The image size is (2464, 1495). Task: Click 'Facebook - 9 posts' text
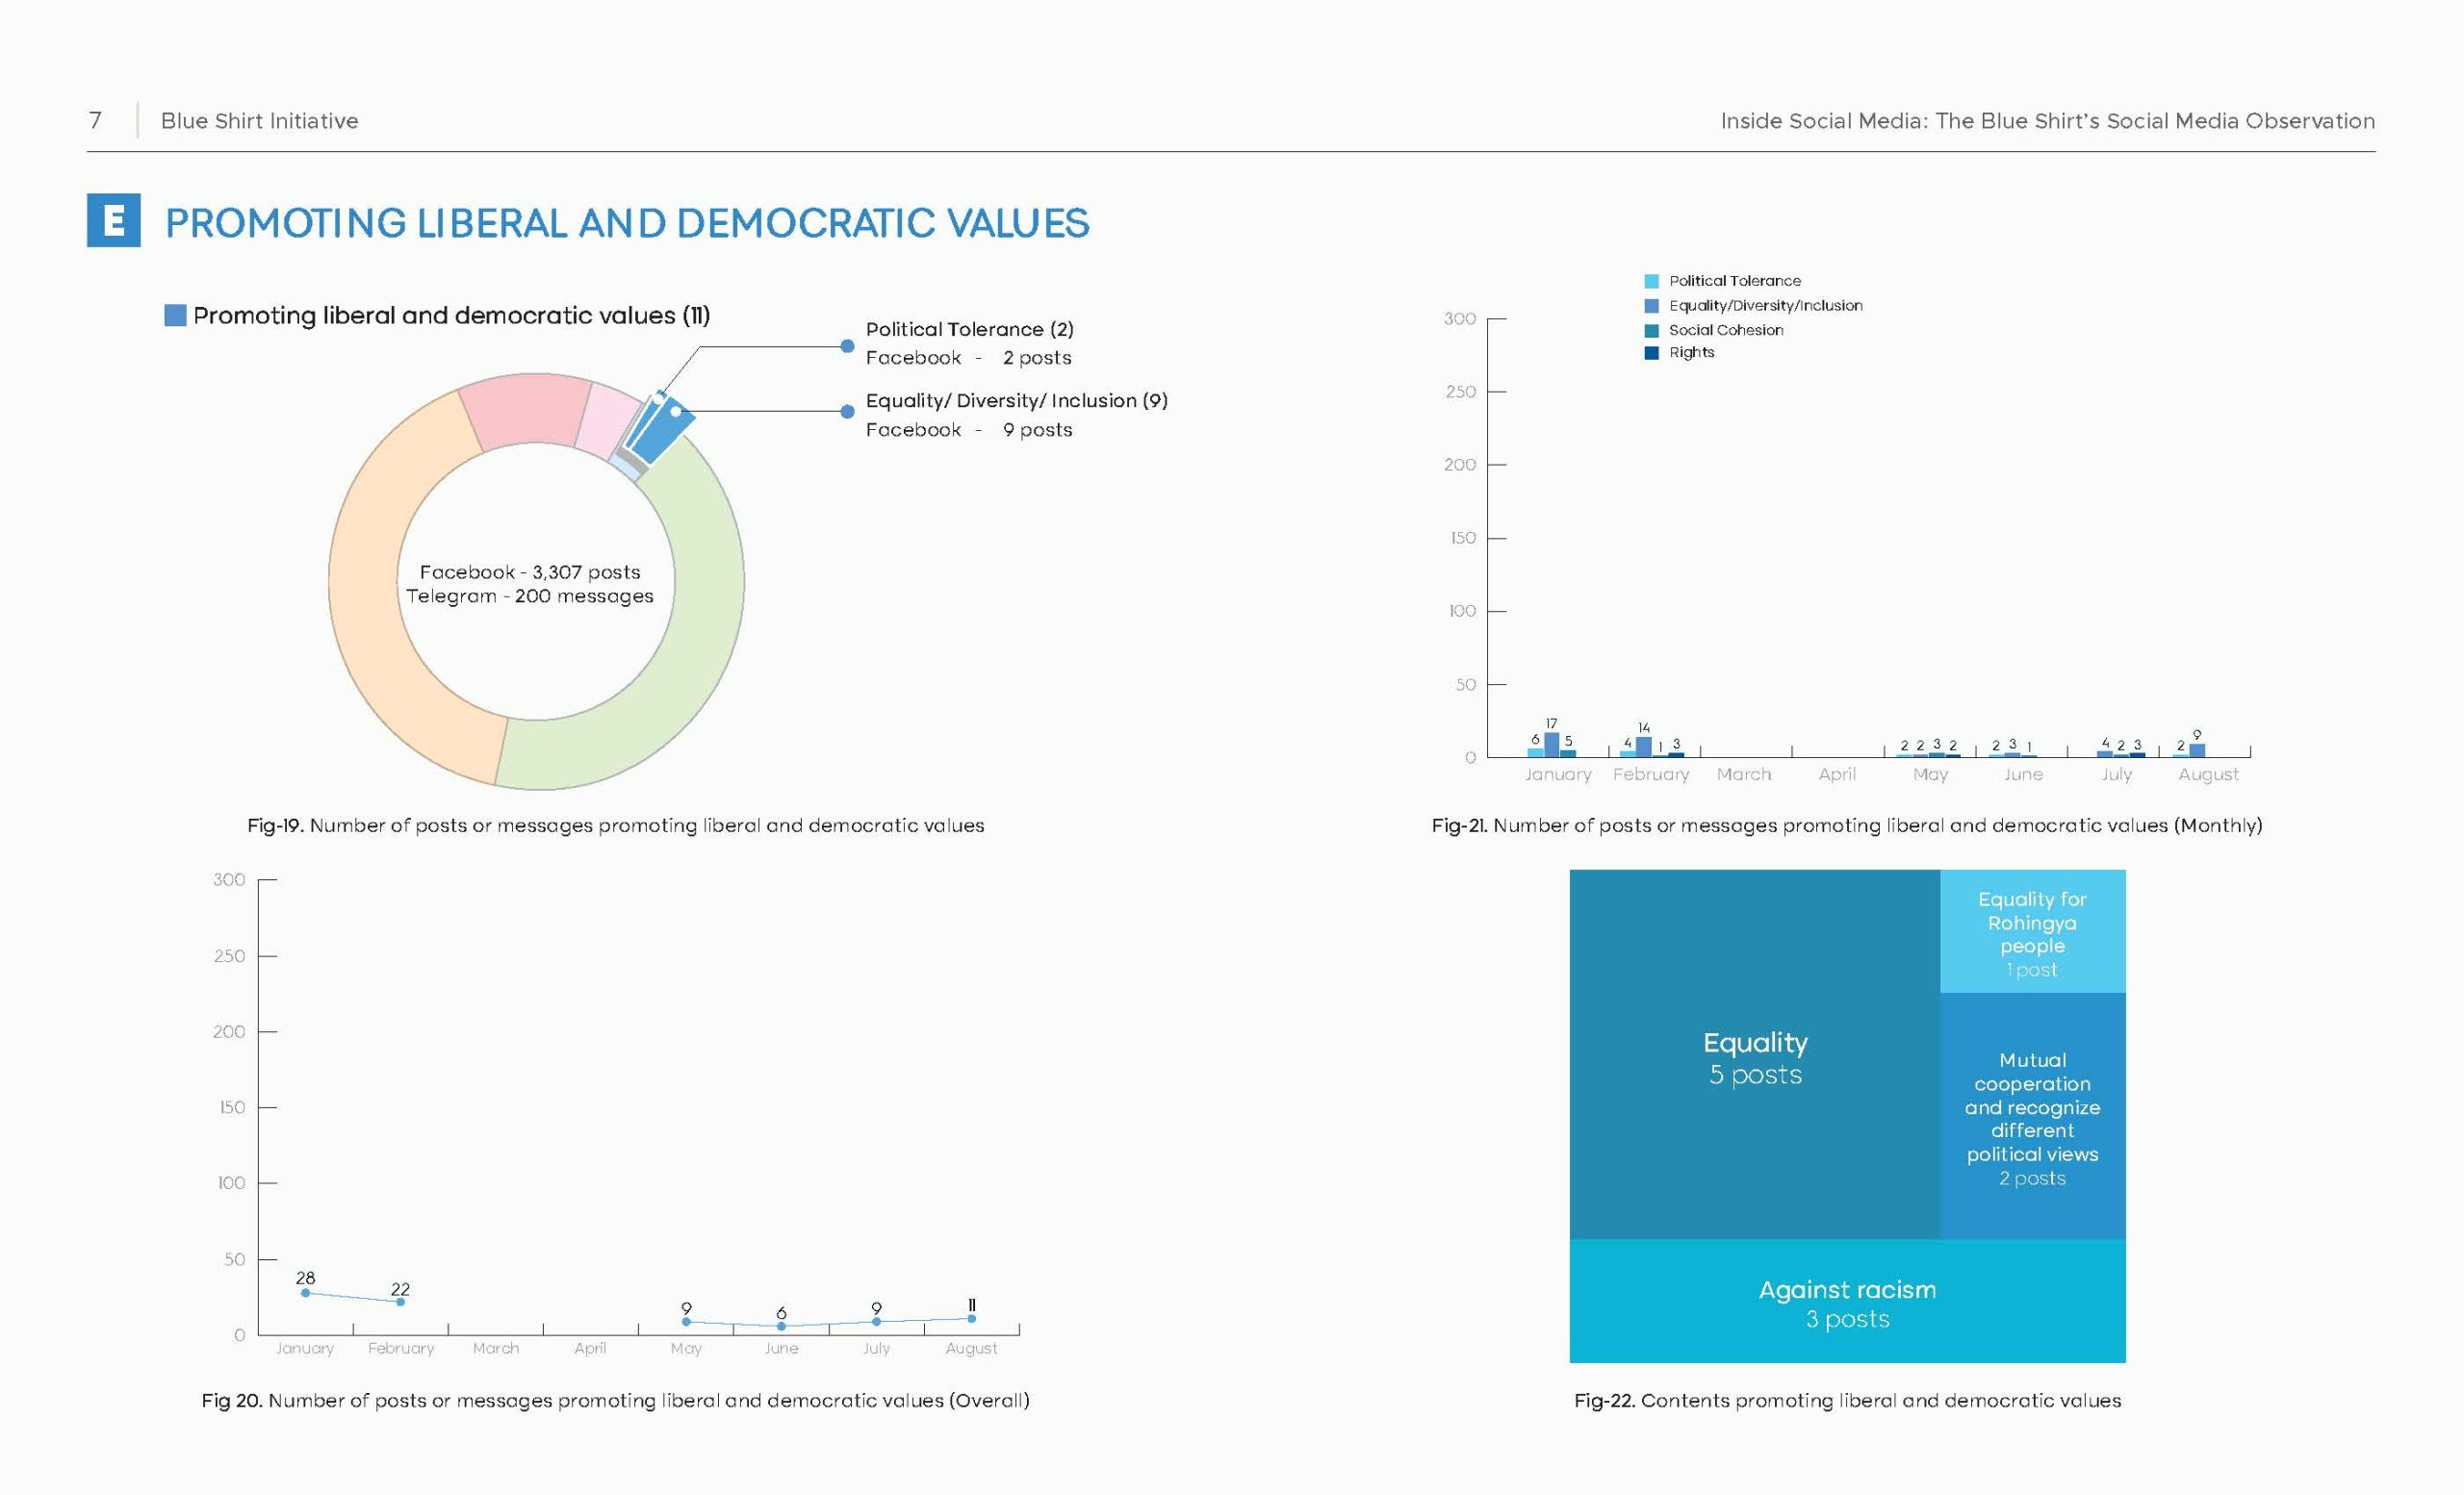tap(968, 430)
